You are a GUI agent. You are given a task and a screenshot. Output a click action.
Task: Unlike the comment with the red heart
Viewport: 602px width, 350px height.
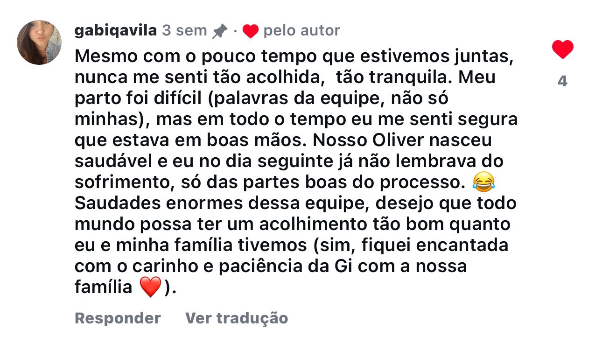click(x=562, y=49)
